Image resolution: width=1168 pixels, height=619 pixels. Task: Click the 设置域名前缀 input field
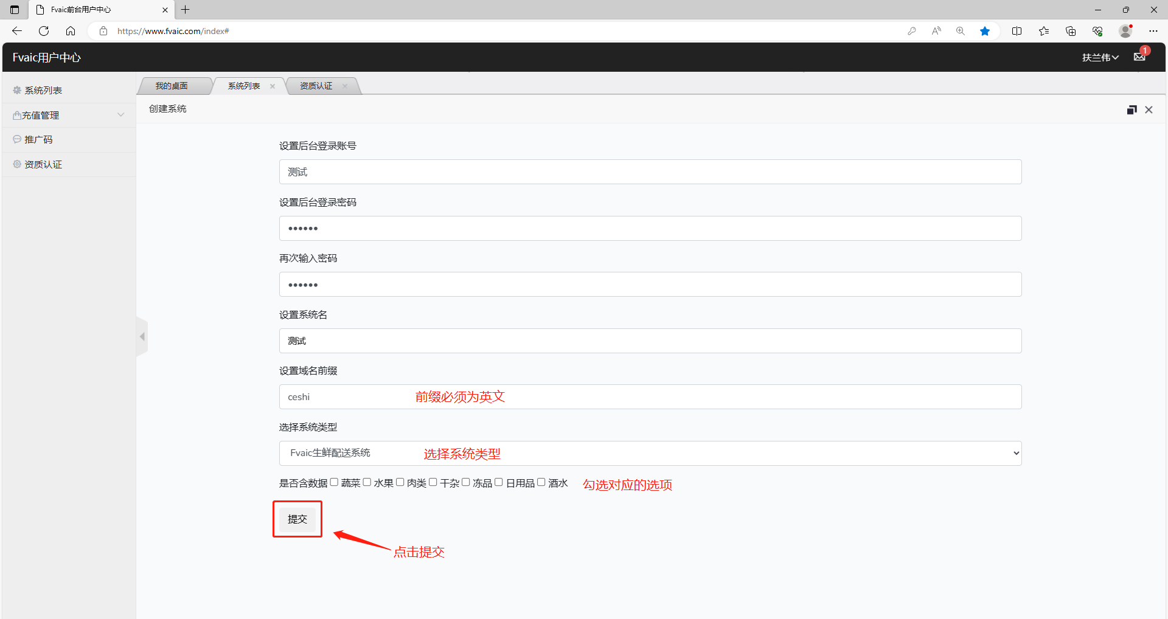coord(650,397)
